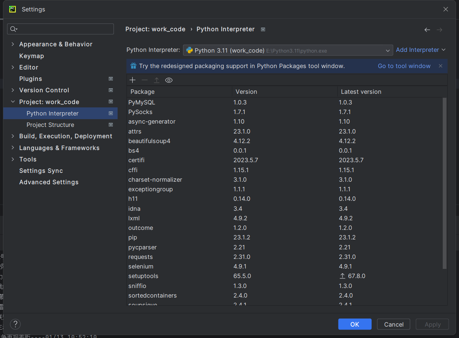Select the lxml package row
This screenshot has height=338, width=459.
click(285, 218)
